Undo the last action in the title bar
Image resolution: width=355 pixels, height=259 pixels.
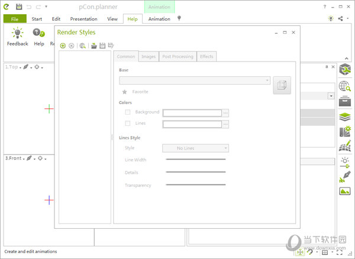(x=29, y=7)
